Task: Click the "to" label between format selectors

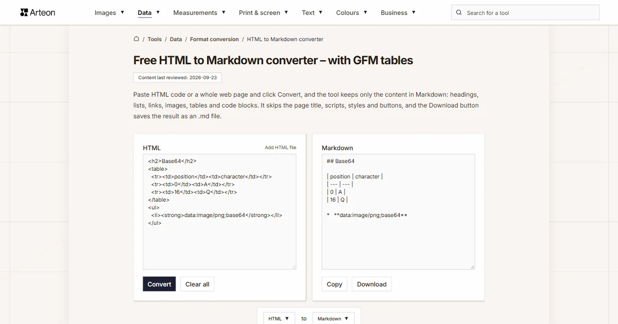Action: pos(304,318)
